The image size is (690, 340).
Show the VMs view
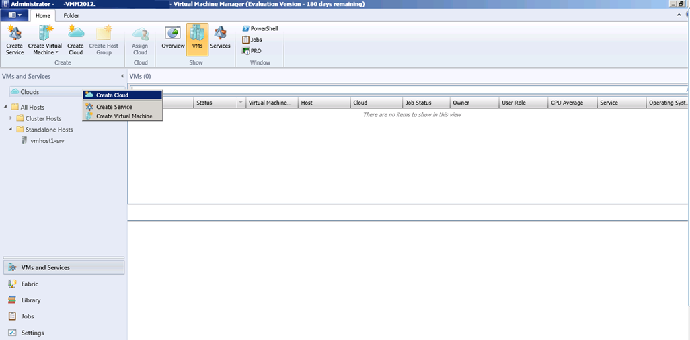197,40
